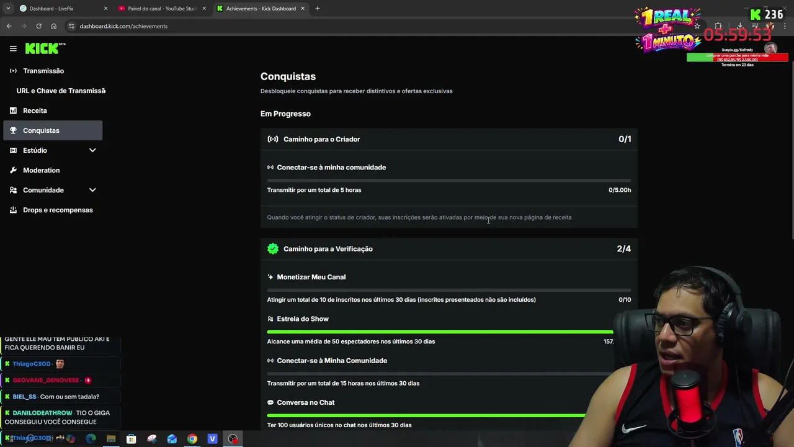Click the Em Progresso heading
794x447 pixels.
pos(285,114)
